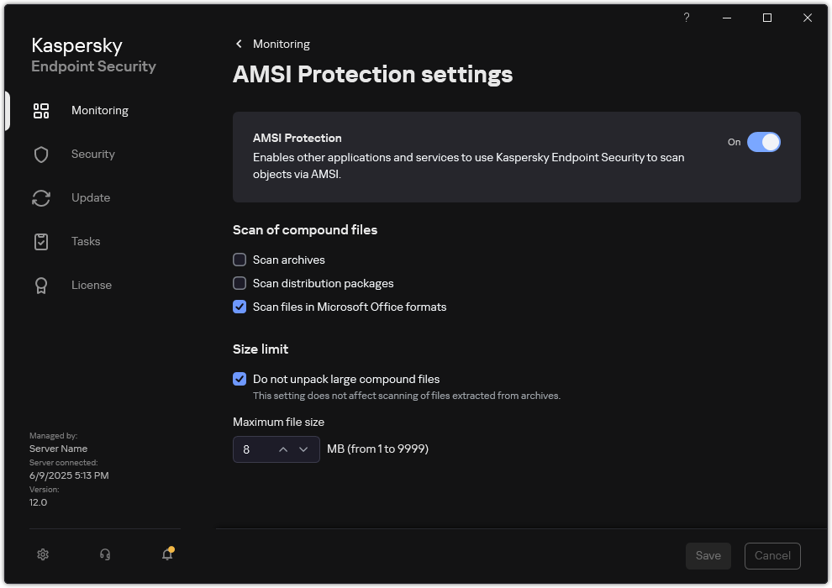This screenshot has width=832, height=588.
Task: Navigate to the Security menu entry
Action: pyautogui.click(x=92, y=154)
